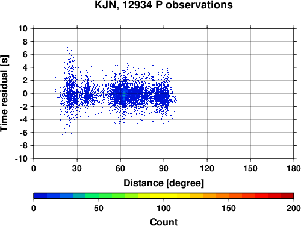Image resolution: width=301 pixels, height=226 pixels.
Task: Click the x-axis tick label "60"
Action: pos(120,168)
